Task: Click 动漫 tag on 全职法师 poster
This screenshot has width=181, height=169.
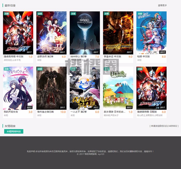Action: click(x=40, y=14)
